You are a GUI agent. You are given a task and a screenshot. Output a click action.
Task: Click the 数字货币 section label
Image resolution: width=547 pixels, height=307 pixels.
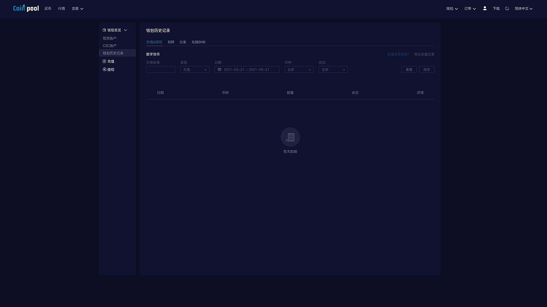tap(153, 54)
